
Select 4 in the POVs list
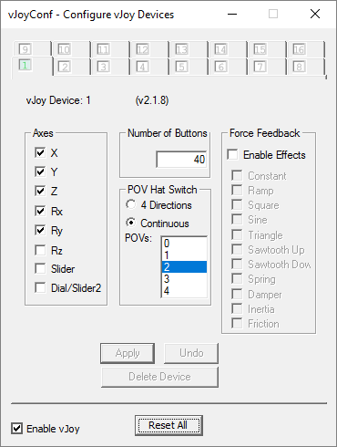(184, 290)
